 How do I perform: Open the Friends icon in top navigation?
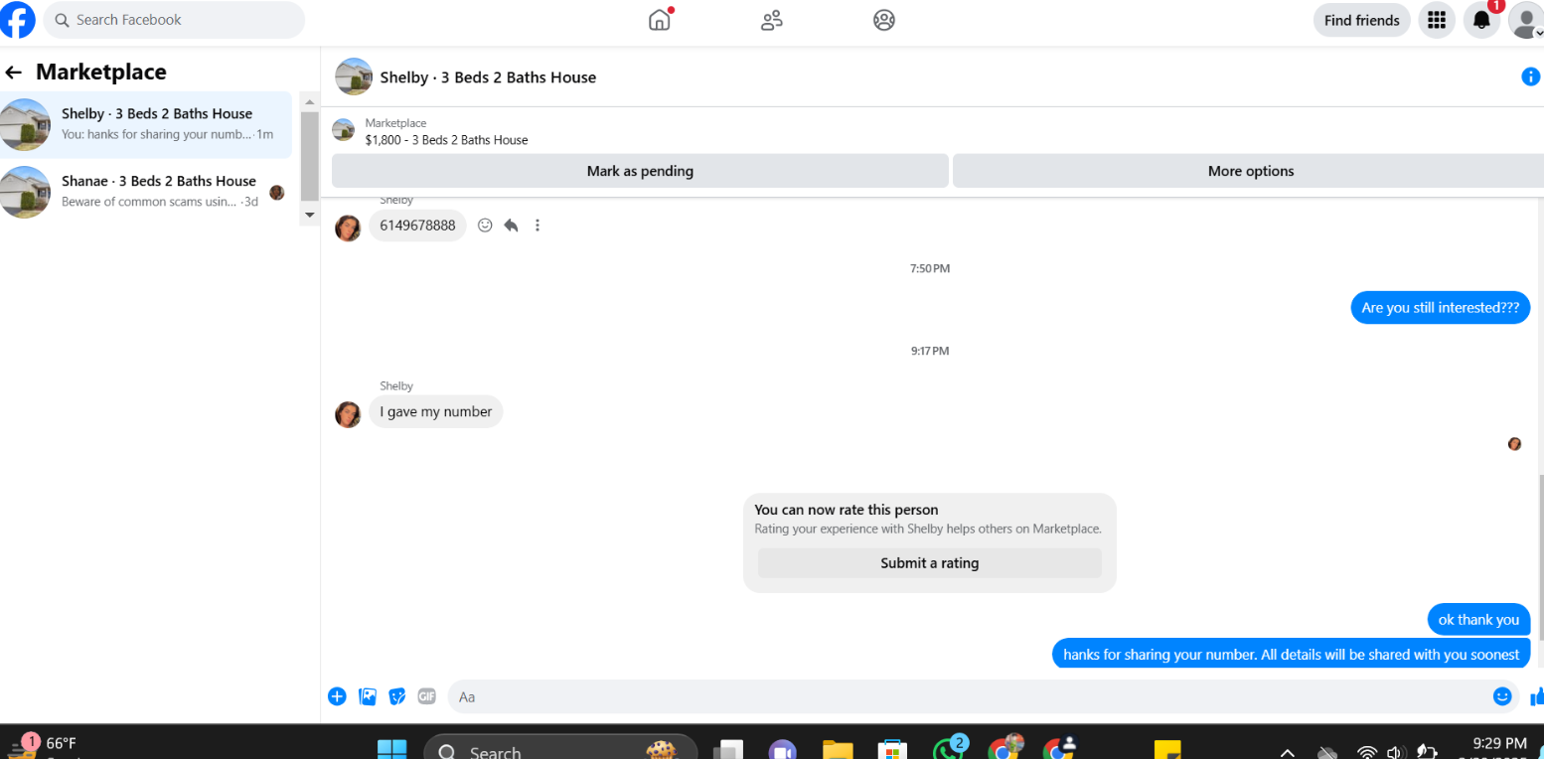(772, 20)
